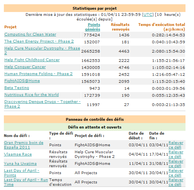Viewport: 194px width, 190px height.
Task: Click Relever ce défi for Vlaamse Race
Action: 176,154
